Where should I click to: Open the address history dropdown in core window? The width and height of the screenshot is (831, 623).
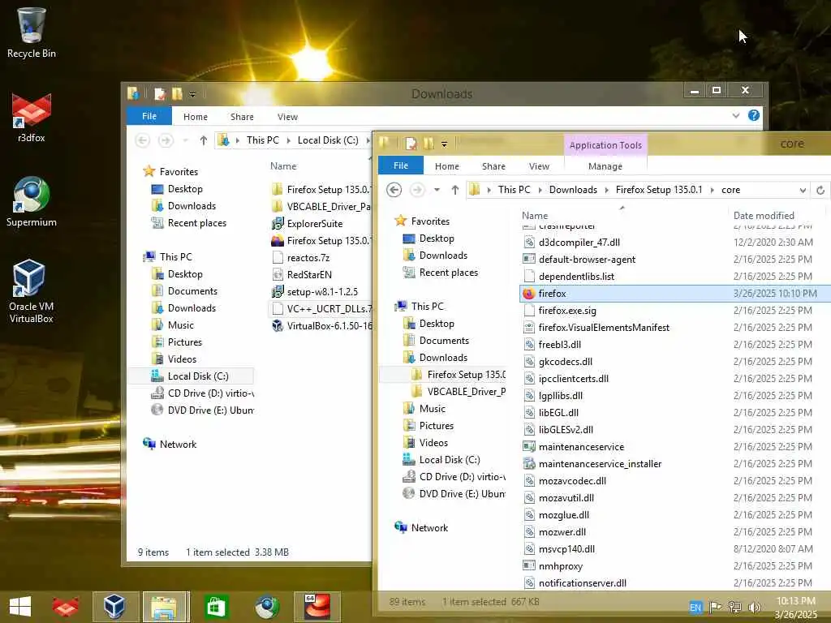803,190
